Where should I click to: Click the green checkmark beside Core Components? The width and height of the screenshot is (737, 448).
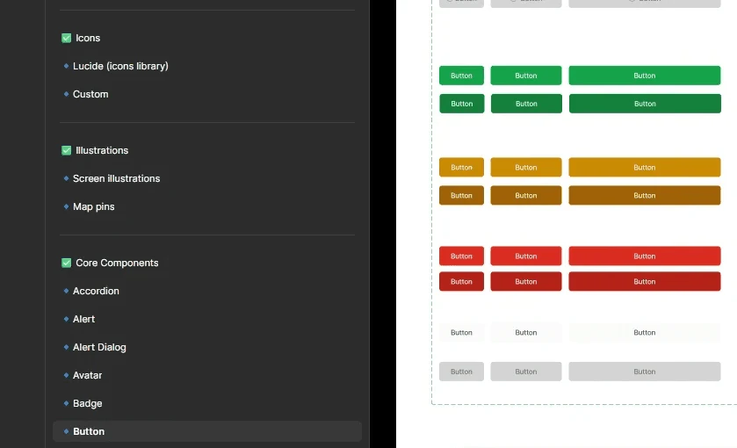(66, 263)
